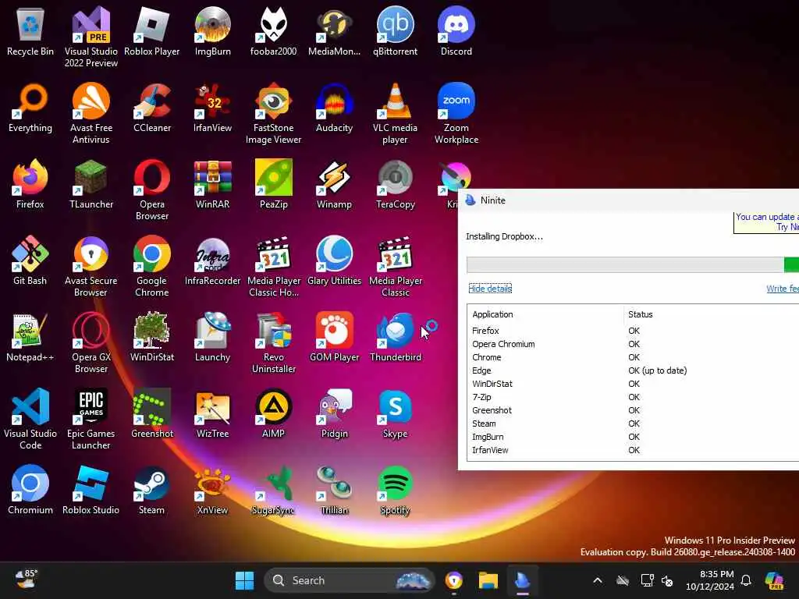
Task: Select the Greenshot desktop icon
Action: (152, 413)
